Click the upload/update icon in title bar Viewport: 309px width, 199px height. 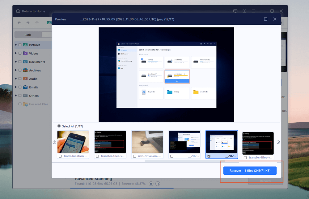click(244, 11)
